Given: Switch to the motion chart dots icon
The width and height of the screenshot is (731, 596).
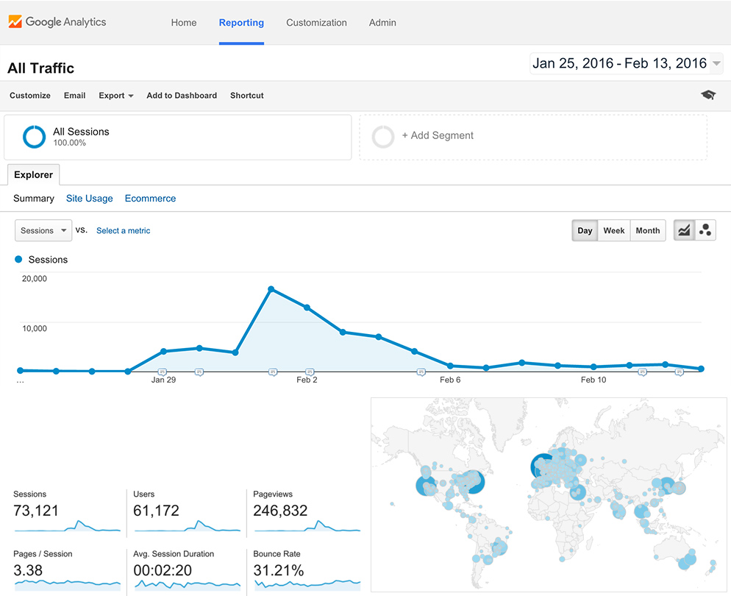Looking at the screenshot, I should (705, 230).
